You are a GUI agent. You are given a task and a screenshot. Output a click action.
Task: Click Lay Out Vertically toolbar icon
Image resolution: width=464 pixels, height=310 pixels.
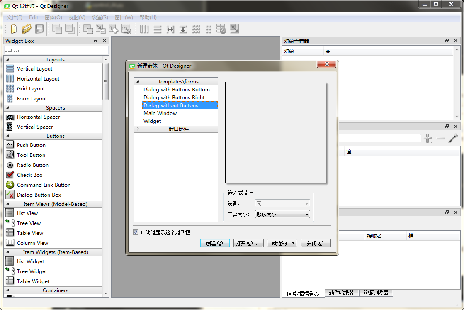tap(157, 29)
